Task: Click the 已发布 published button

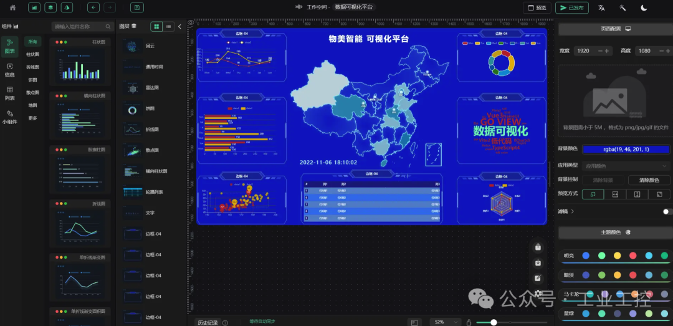Action: click(x=571, y=7)
